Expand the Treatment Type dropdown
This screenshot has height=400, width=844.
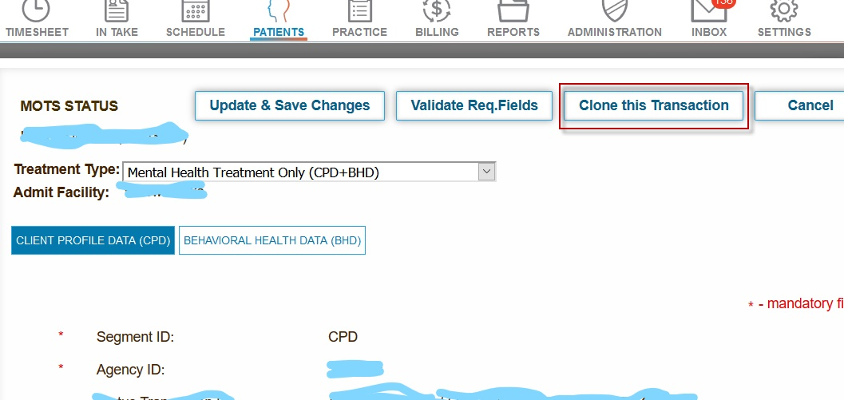tap(485, 172)
